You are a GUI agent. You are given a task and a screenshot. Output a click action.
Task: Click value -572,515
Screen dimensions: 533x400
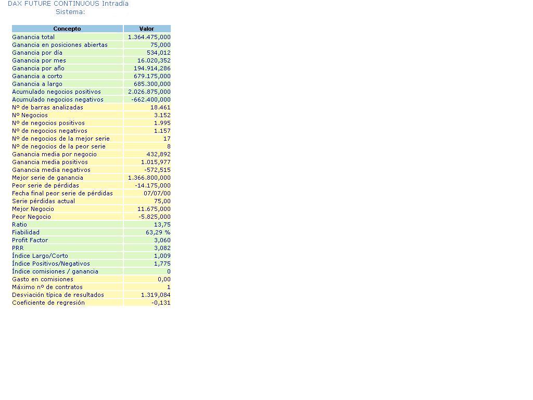(x=157, y=170)
